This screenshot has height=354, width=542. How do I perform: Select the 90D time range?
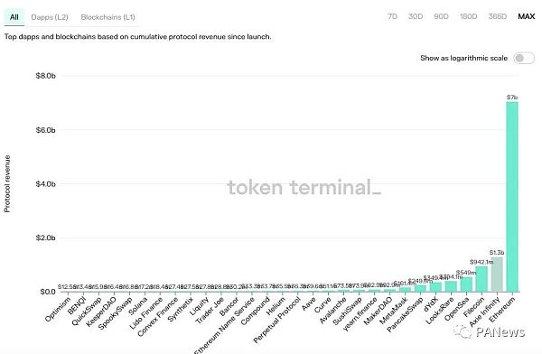pyautogui.click(x=441, y=16)
